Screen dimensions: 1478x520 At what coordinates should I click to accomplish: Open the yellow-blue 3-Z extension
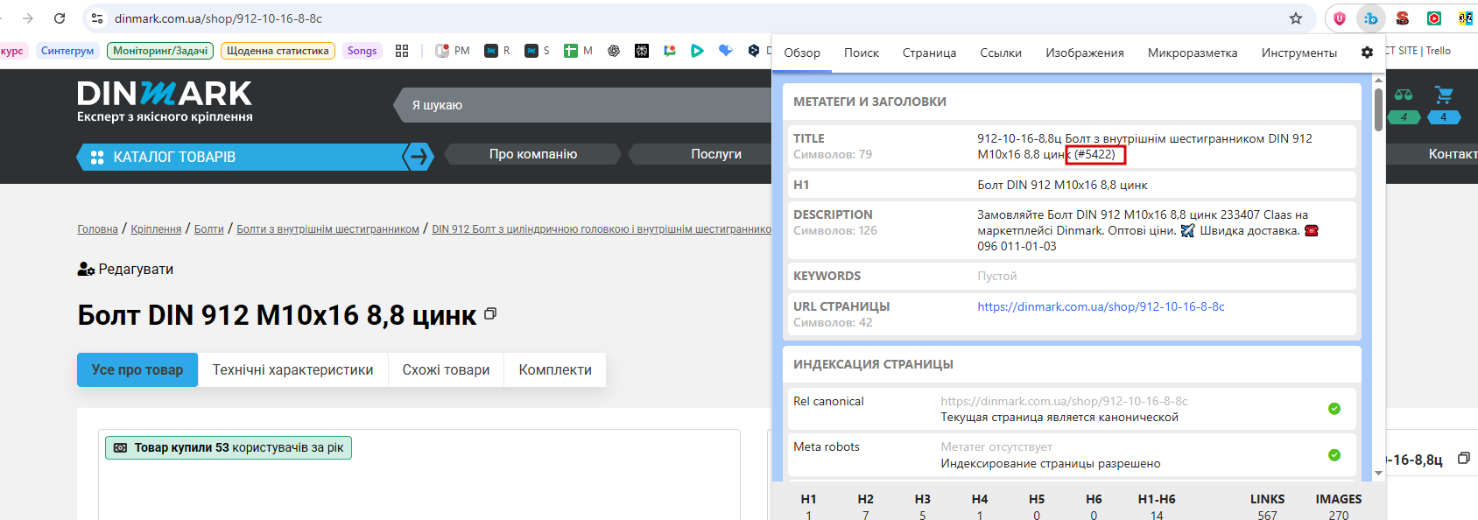pos(1465,18)
